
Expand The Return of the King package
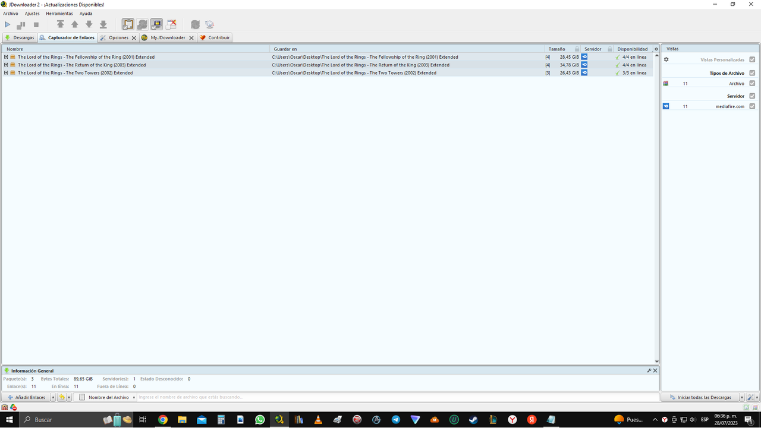pos(6,65)
